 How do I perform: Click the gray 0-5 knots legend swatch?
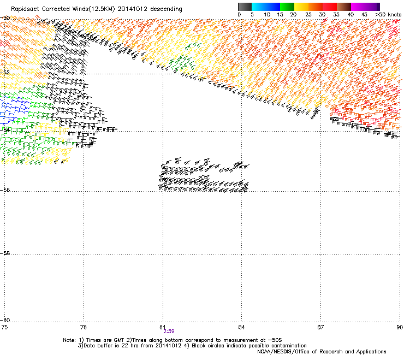click(245, 7)
